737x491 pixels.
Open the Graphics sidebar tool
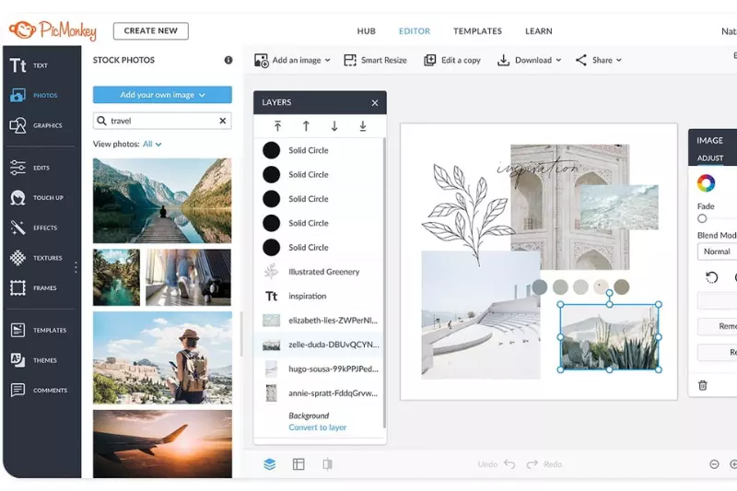[x=36, y=125]
